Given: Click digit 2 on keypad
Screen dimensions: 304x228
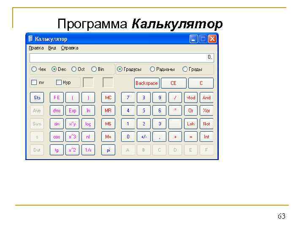Looking at the screenshot, I should point(144,124).
